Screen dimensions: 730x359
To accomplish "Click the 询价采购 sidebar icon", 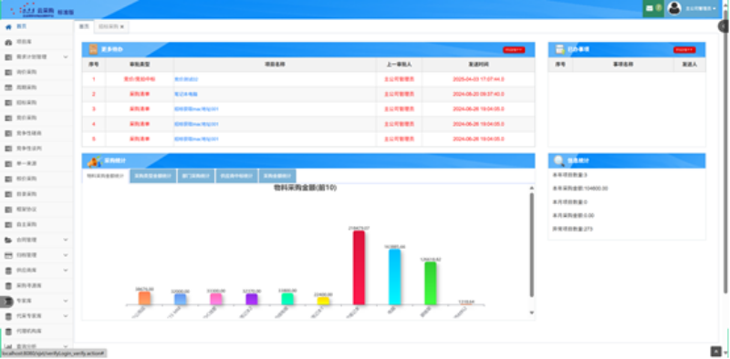I will [8, 73].
